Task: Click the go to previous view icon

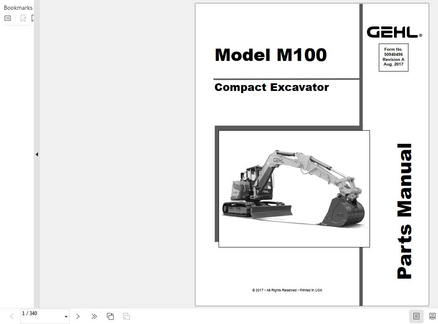Action: (x=110, y=316)
